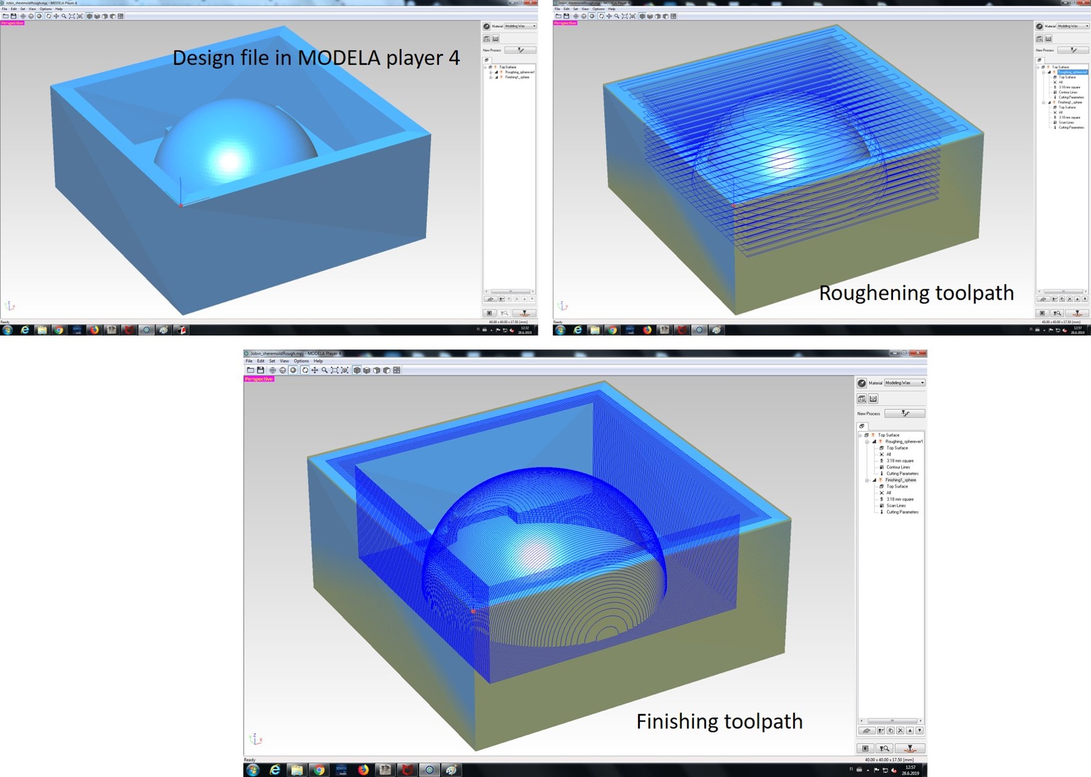
Task: Collapse root Top Surface node, Finishing toolpath tree
Action: [861, 435]
